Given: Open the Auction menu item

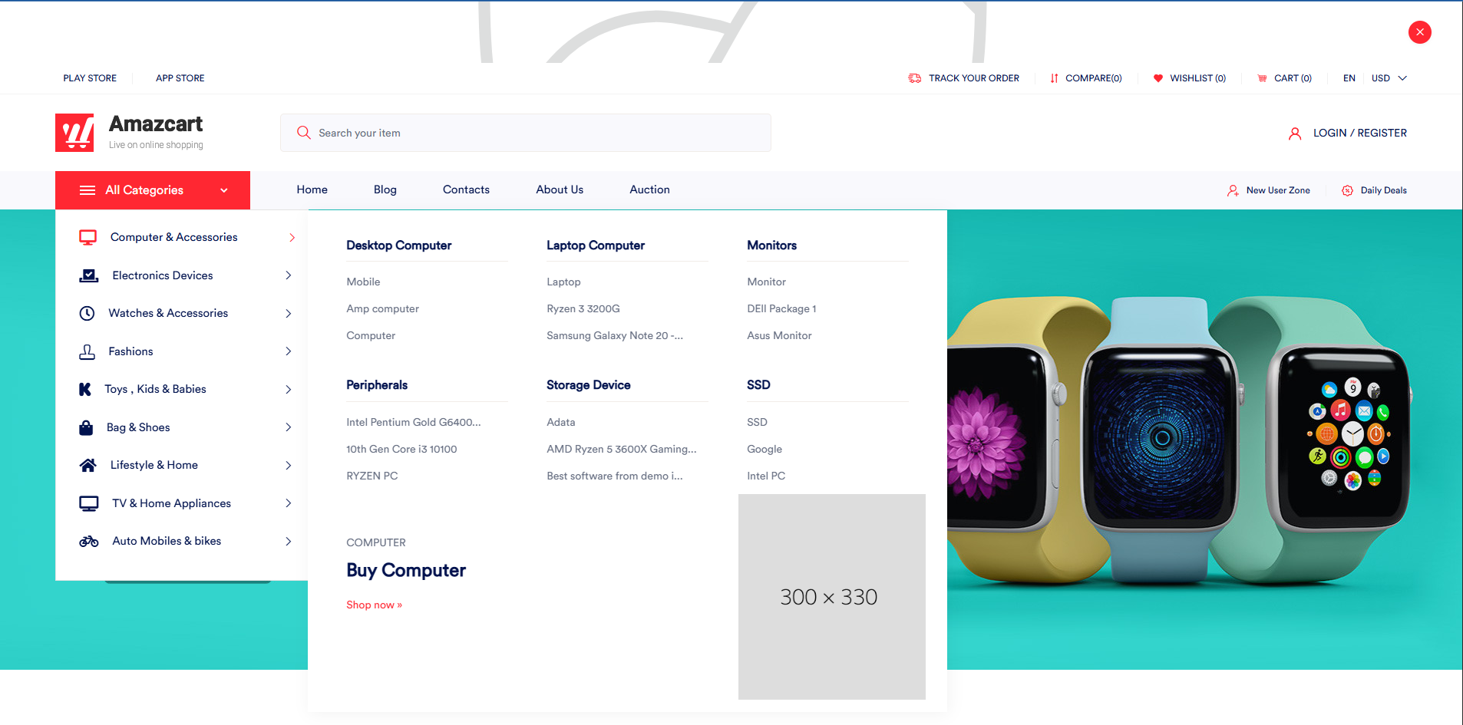Looking at the screenshot, I should pos(649,189).
